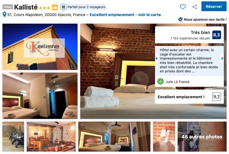Open the Kallisté hotel facade photo
This screenshot has height=154, width=229.
[x=40, y=47]
